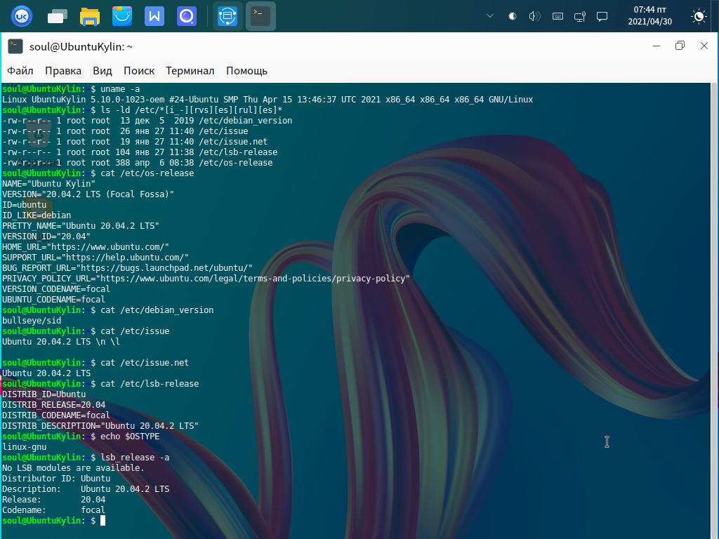Click the bullseye/sid output
The width and height of the screenshot is (719, 539).
click(32, 321)
